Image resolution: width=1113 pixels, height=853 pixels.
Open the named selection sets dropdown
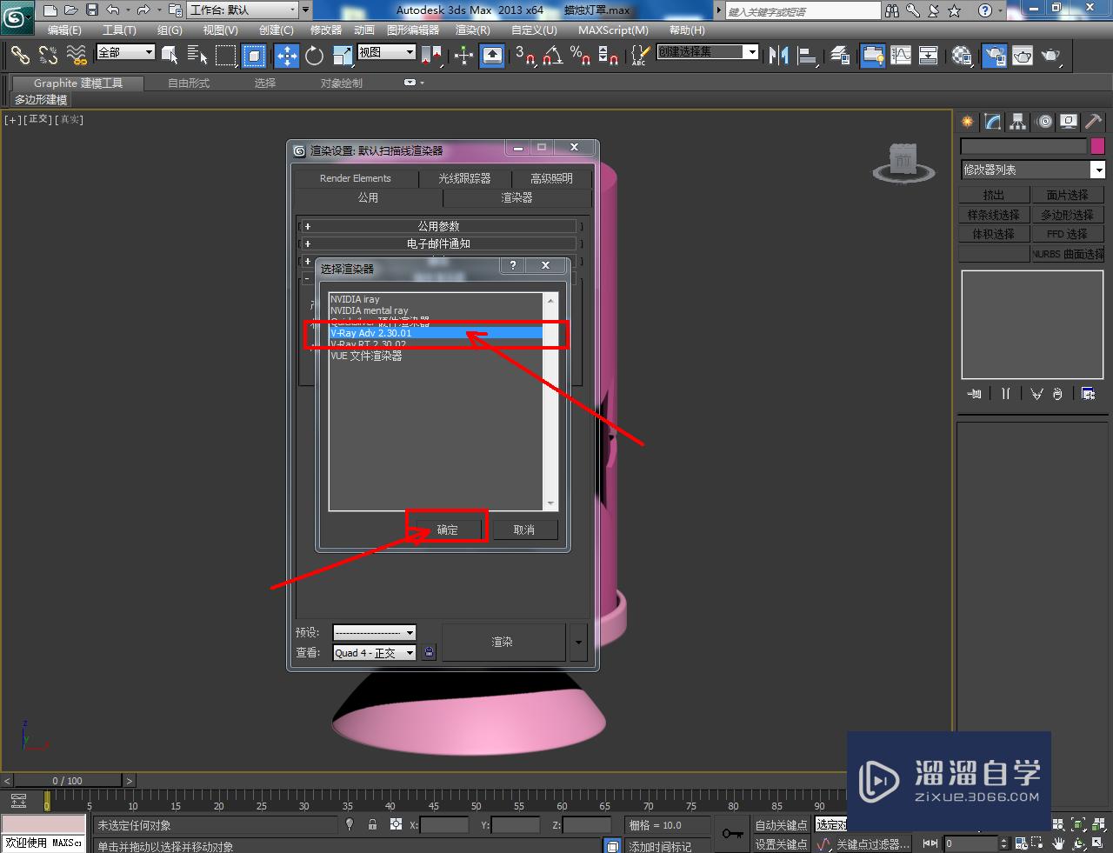(x=707, y=52)
